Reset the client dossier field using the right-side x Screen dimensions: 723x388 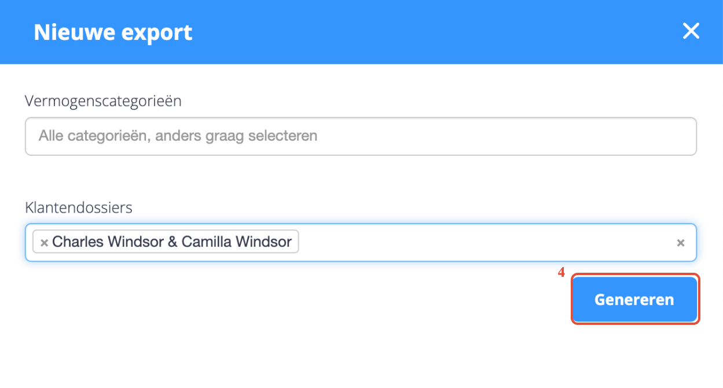pos(681,243)
